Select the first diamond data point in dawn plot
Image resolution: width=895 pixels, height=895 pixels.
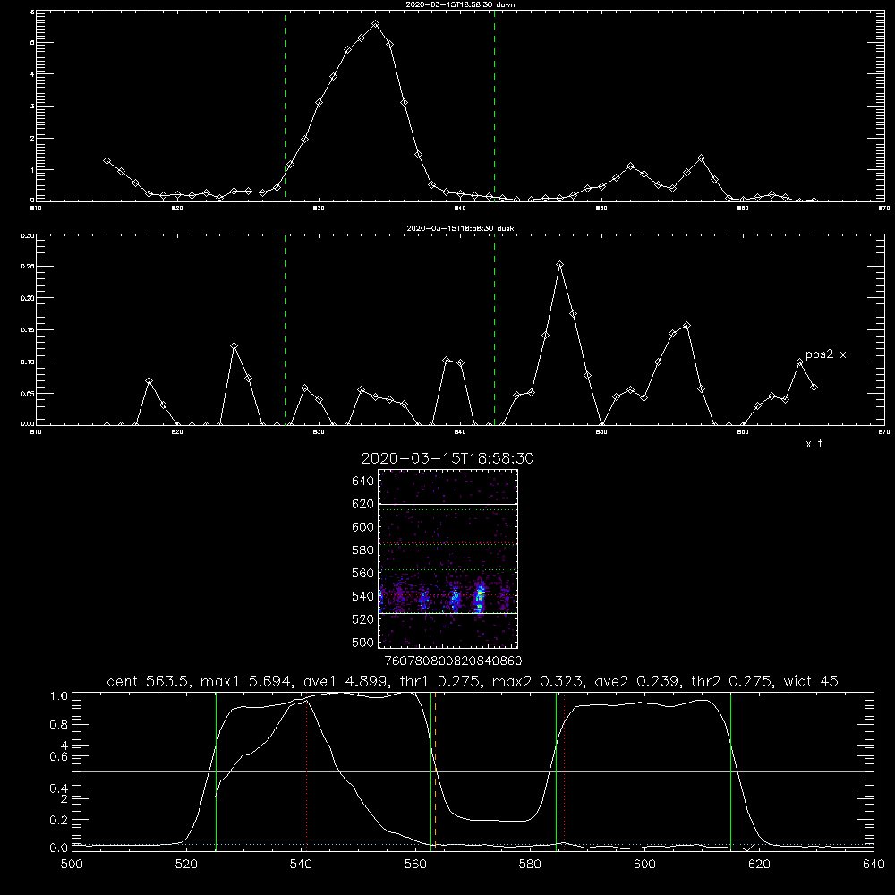click(107, 161)
